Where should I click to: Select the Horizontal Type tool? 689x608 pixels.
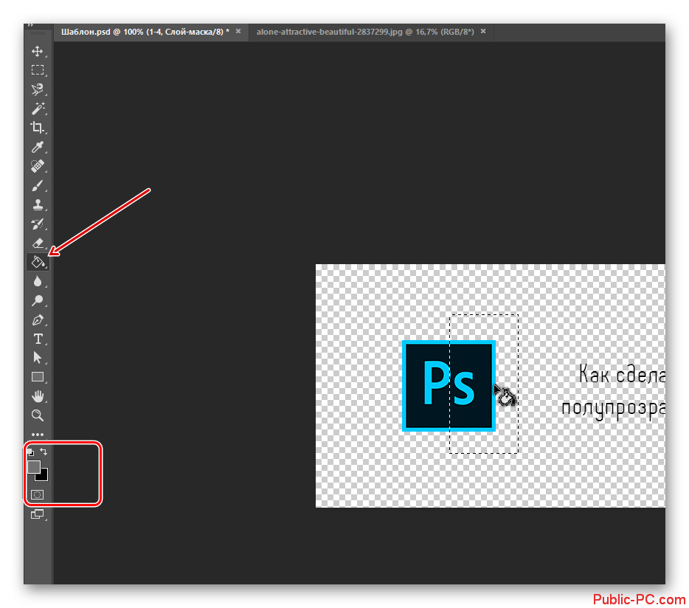click(38, 339)
